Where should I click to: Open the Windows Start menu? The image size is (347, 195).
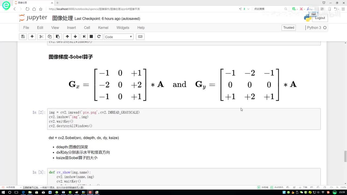[3, 192]
